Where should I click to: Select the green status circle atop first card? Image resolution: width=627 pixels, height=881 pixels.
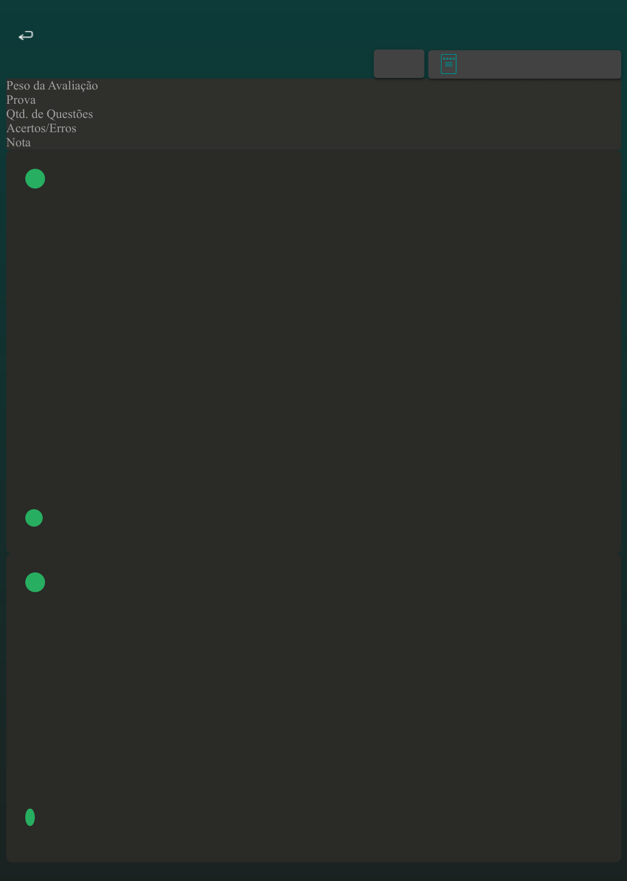click(35, 179)
